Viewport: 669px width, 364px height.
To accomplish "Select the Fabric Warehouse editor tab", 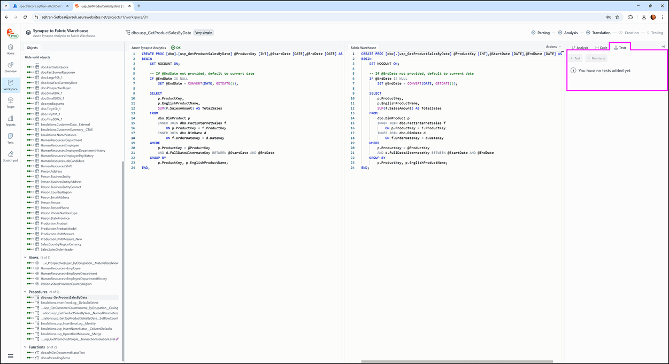I will click(364, 48).
